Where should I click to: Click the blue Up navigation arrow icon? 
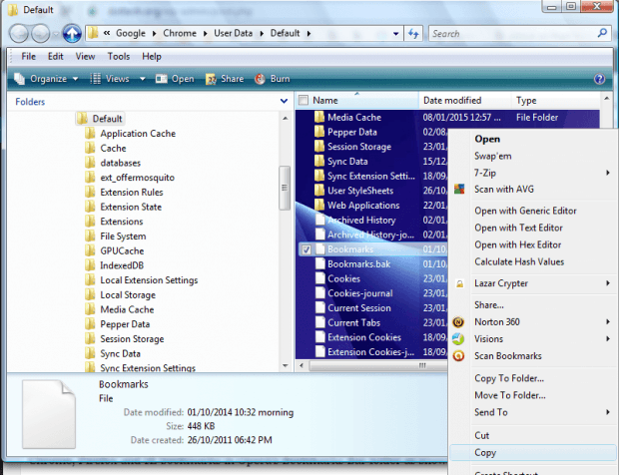click(x=72, y=34)
